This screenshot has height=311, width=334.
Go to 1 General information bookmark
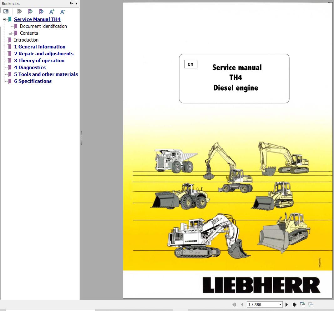point(40,47)
